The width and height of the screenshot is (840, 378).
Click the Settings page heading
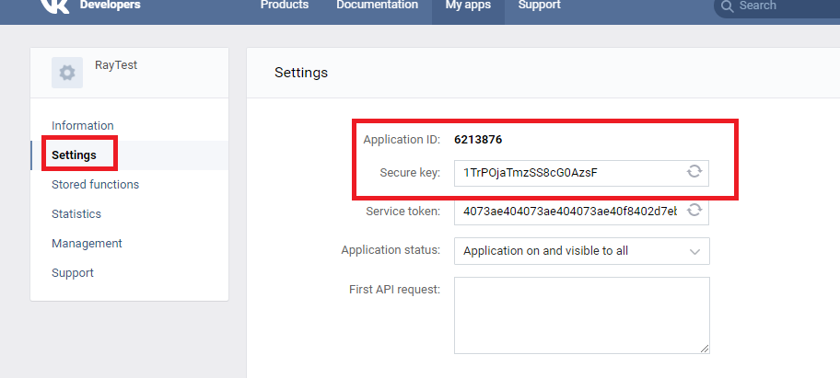point(301,73)
